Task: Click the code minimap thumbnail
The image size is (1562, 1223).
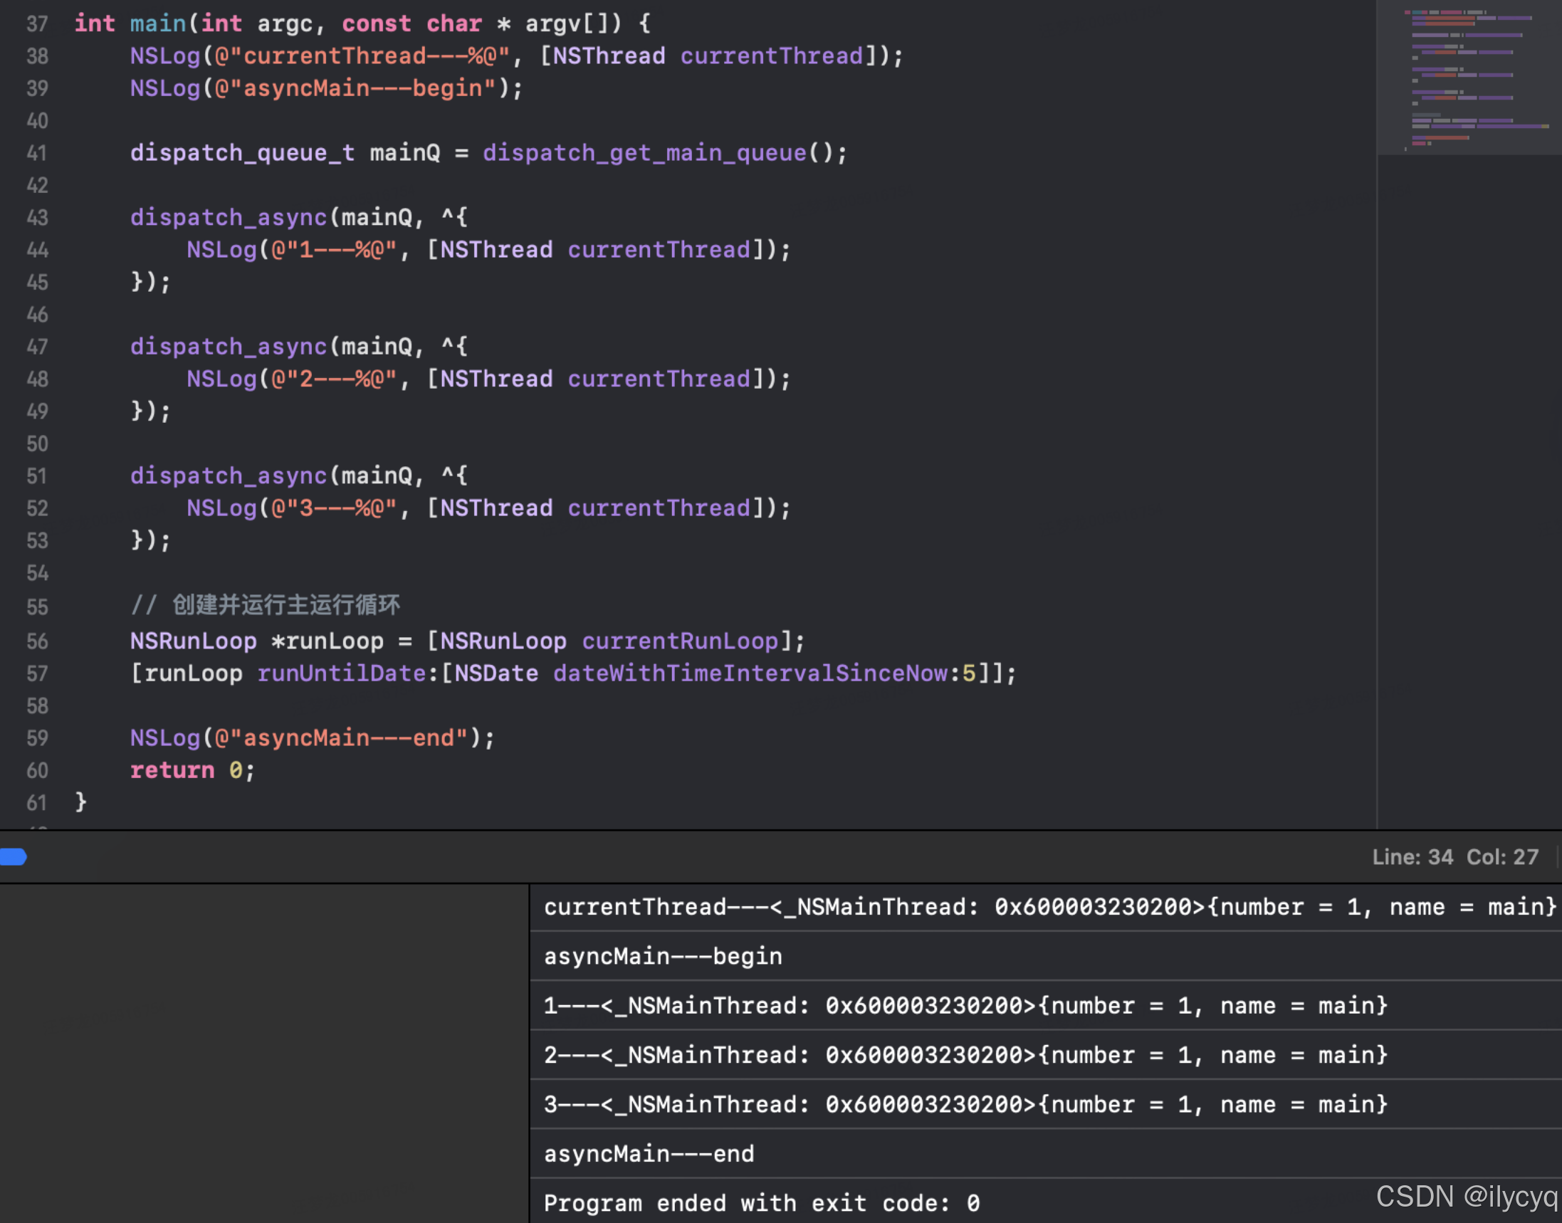Action: [1469, 78]
